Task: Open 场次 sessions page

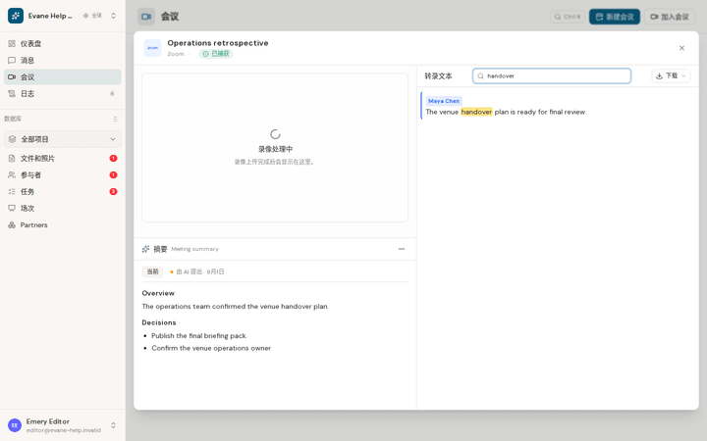Action: coord(63,209)
